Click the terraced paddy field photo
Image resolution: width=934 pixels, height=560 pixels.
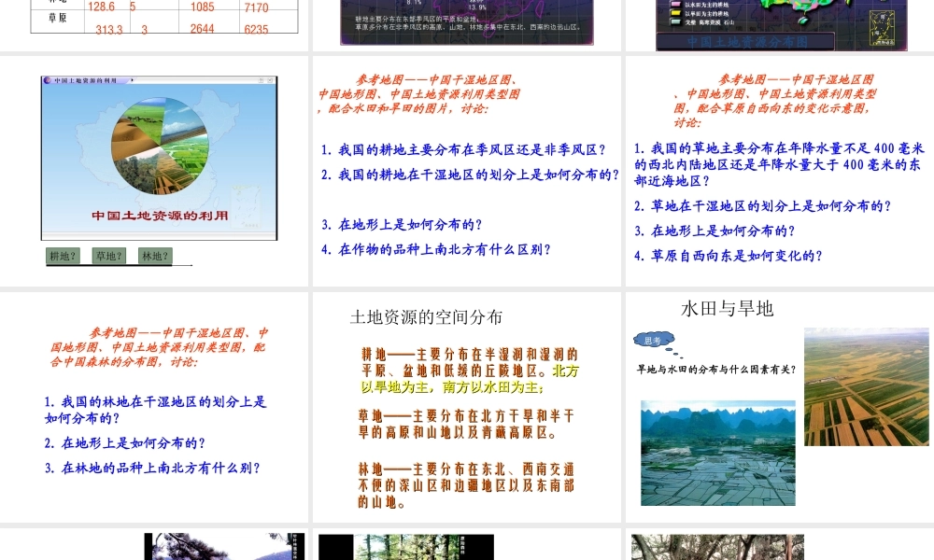717,453
